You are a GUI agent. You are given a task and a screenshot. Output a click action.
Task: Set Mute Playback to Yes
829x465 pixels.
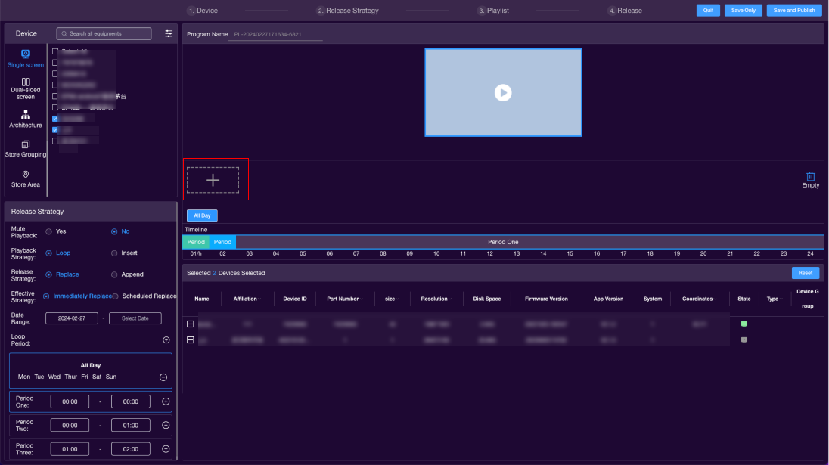click(48, 231)
